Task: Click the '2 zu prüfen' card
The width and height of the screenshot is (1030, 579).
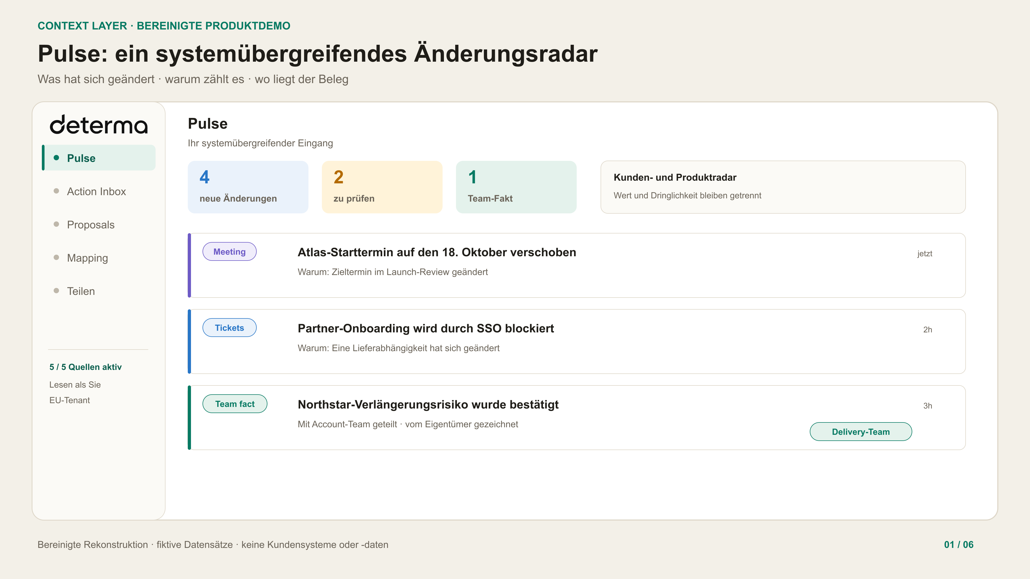Action: click(382, 187)
